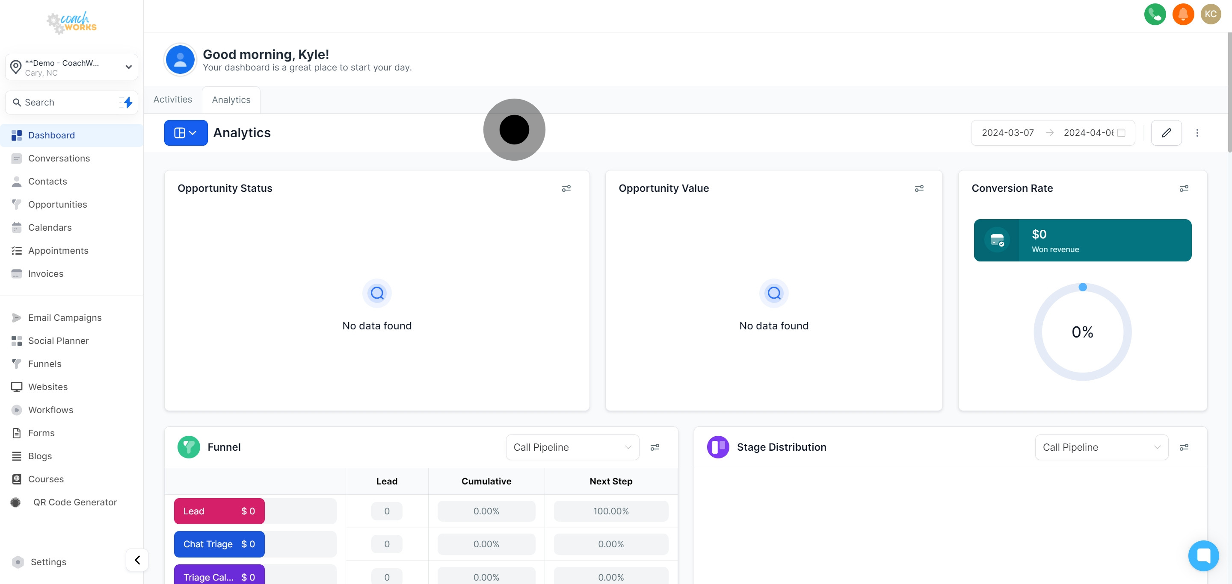This screenshot has height=584, width=1232.
Task: Expand the blue dashboard layout selector
Action: 186,133
